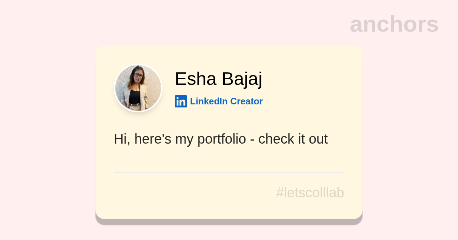
Task: Click "Hi," at the message start
Action: pos(122,139)
